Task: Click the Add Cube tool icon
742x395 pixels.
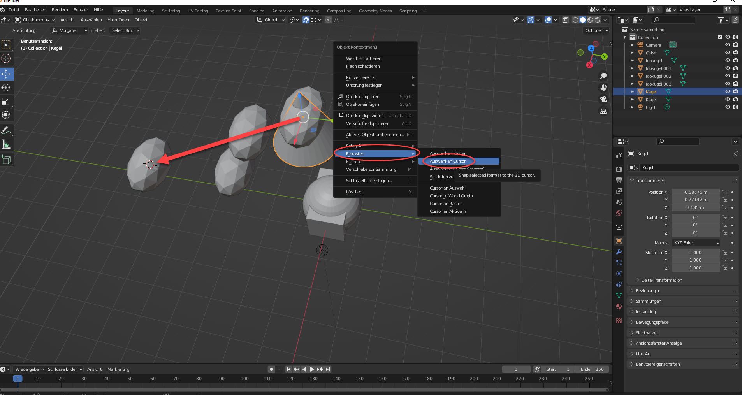Action: pyautogui.click(x=6, y=160)
